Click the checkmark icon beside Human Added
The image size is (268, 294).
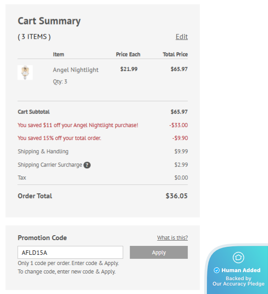click(217, 270)
